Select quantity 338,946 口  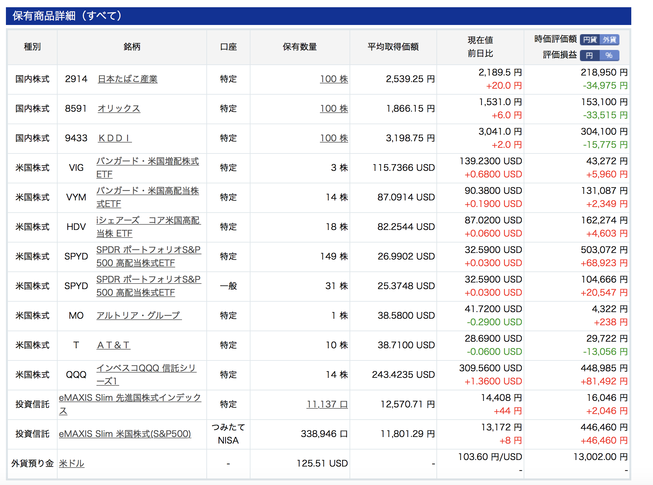tap(324, 434)
